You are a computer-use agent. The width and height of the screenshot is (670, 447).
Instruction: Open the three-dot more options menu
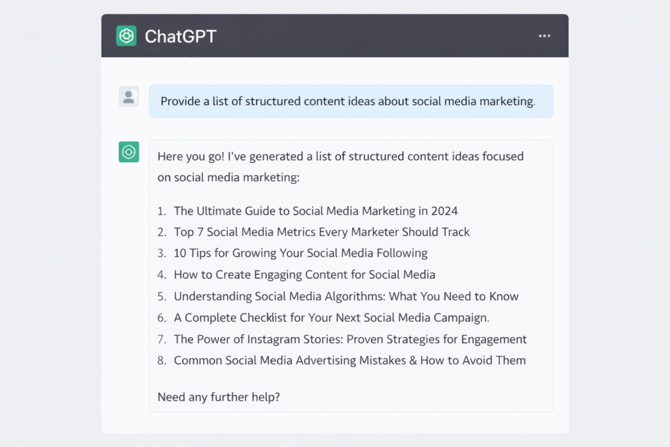coord(544,36)
